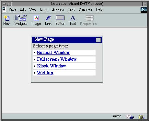Image resolution: width=149 pixels, height=121 pixels.
Task: Choose the Button tool icon
Action: 60,18
